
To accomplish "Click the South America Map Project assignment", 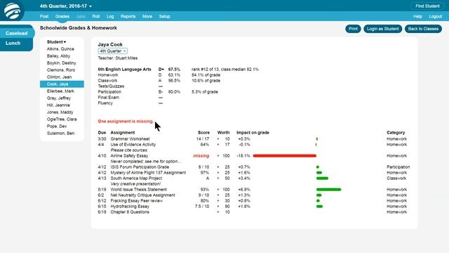I will pyautogui.click(x=136, y=178).
